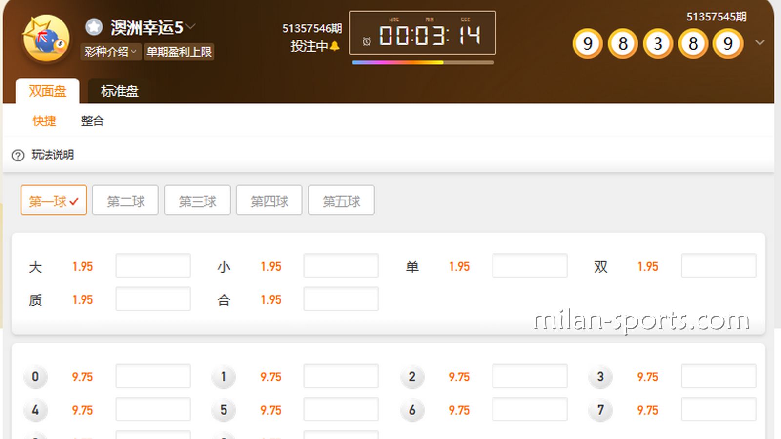Select the 第五球 ball option

coord(341,200)
